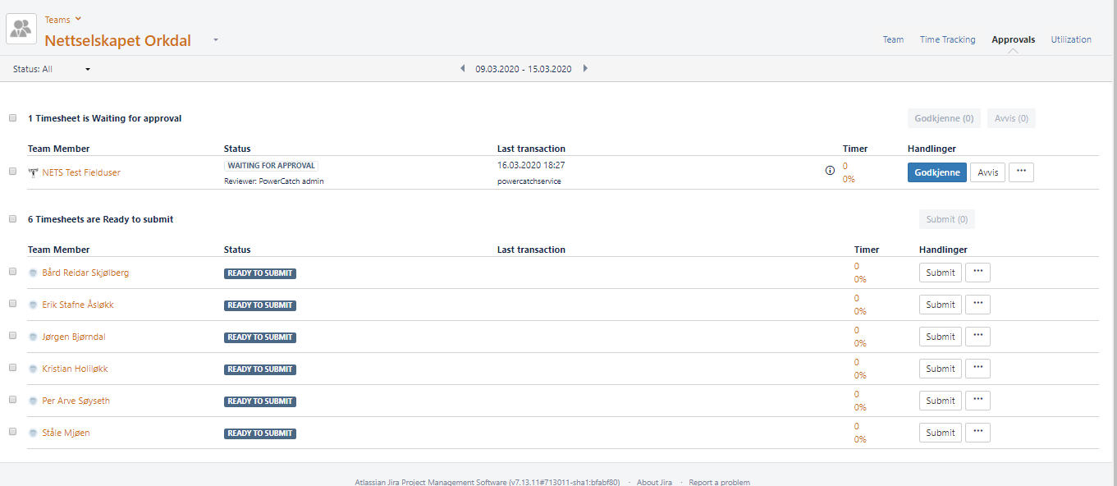Open more actions for NETS Test Fielduser
The width and height of the screenshot is (1117, 486).
pyautogui.click(x=1021, y=172)
